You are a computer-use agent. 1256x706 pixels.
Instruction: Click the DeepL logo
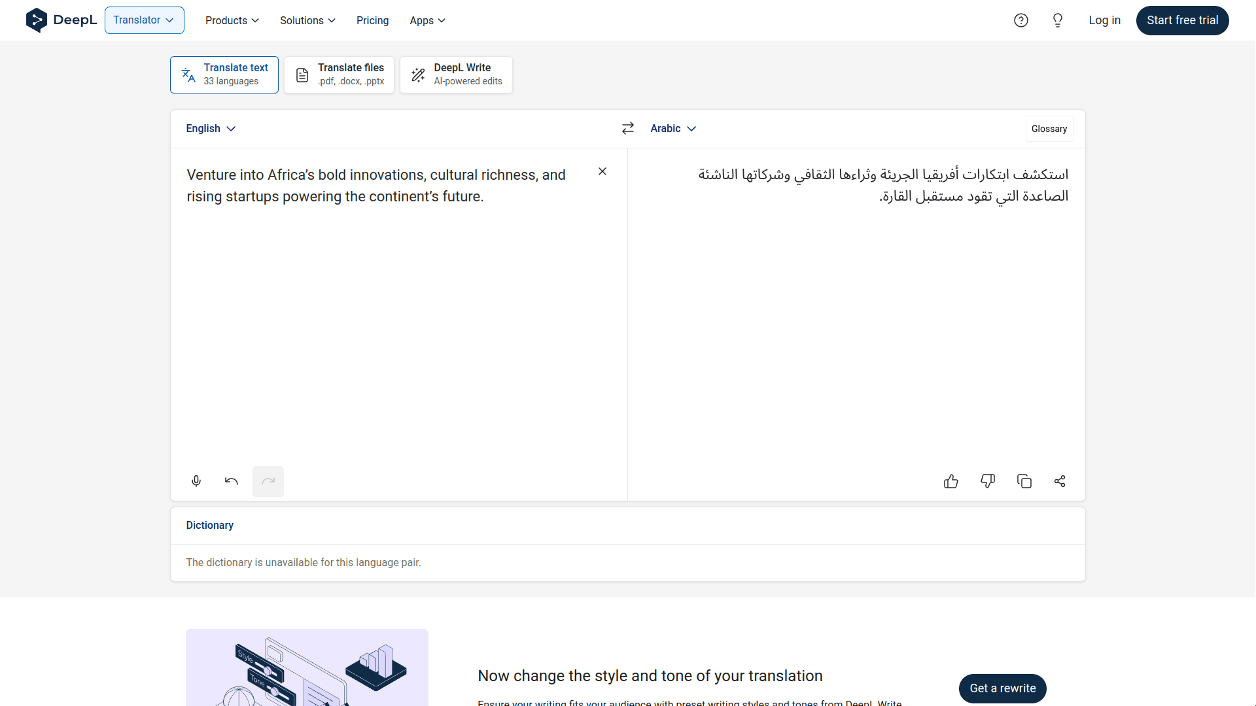[x=61, y=20]
